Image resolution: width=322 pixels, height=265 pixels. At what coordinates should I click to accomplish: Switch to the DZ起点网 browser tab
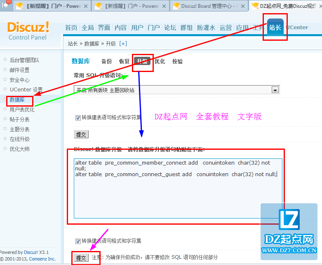tap(285, 6)
